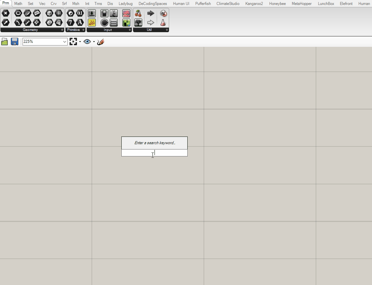Viewport: 372px width, 285px height.
Task: Click the canvas search keyword input box
Action: tap(155, 153)
